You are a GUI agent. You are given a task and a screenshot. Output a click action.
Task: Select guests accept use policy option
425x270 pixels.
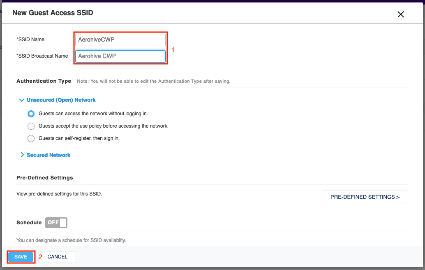click(x=31, y=126)
